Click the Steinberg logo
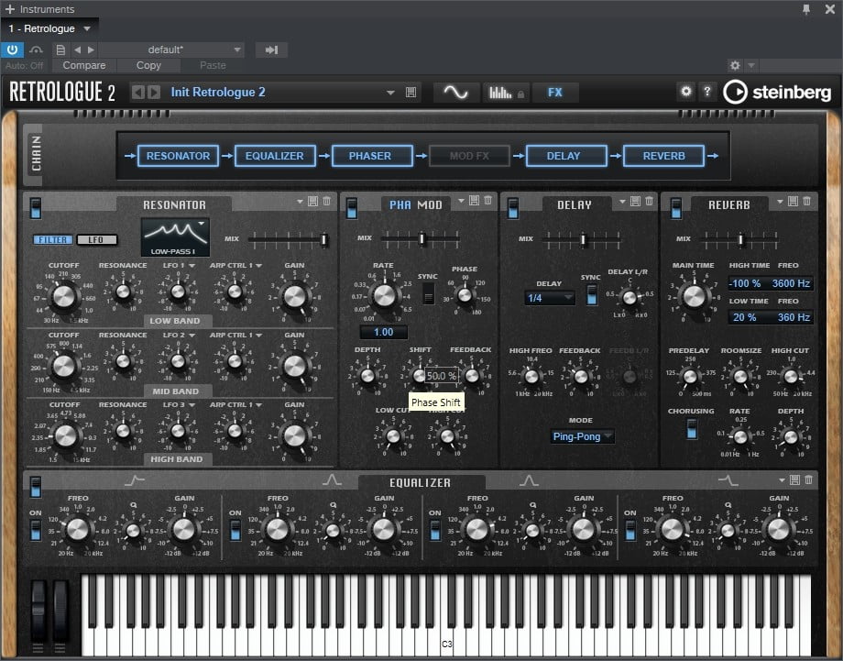Viewport: 843px width, 661px height. click(777, 92)
